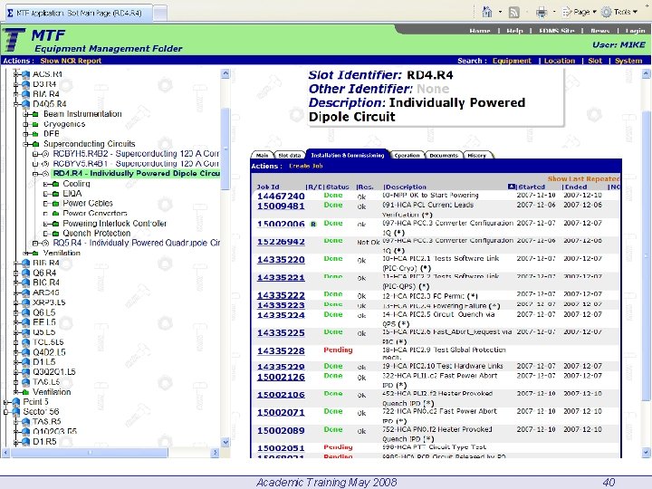Click Show NCR Report action

click(x=71, y=61)
